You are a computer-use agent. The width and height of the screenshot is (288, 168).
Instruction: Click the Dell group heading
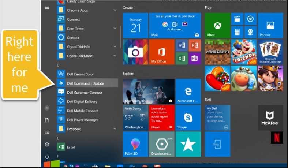(208, 100)
